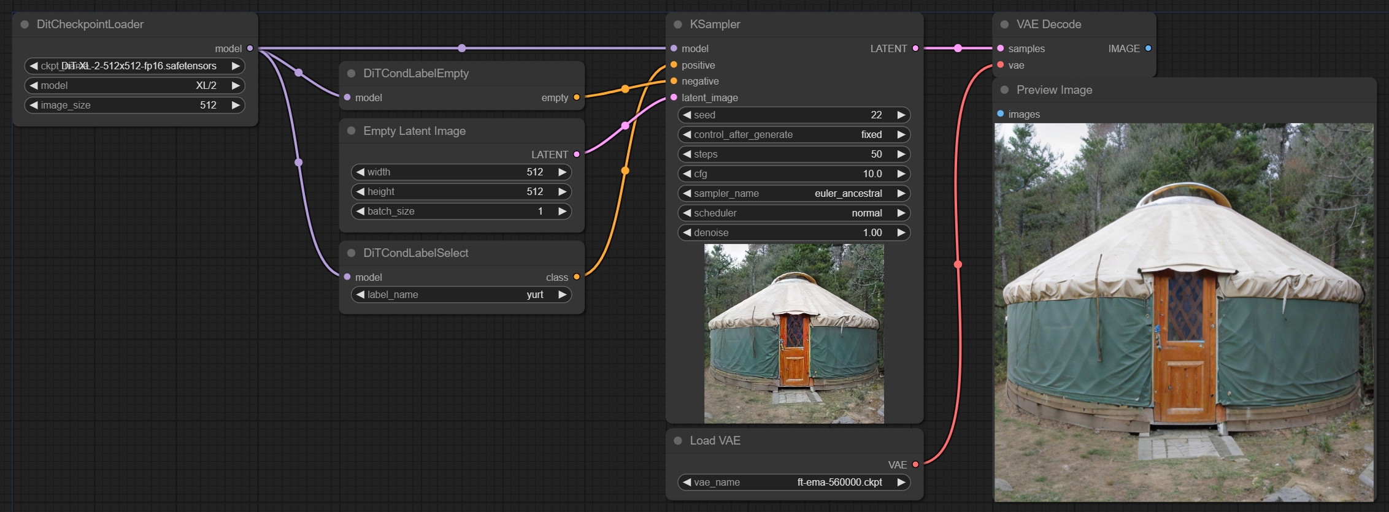The image size is (1389, 512).
Task: Click the VAE Decode IMAGE output socket
Action: click(1148, 48)
